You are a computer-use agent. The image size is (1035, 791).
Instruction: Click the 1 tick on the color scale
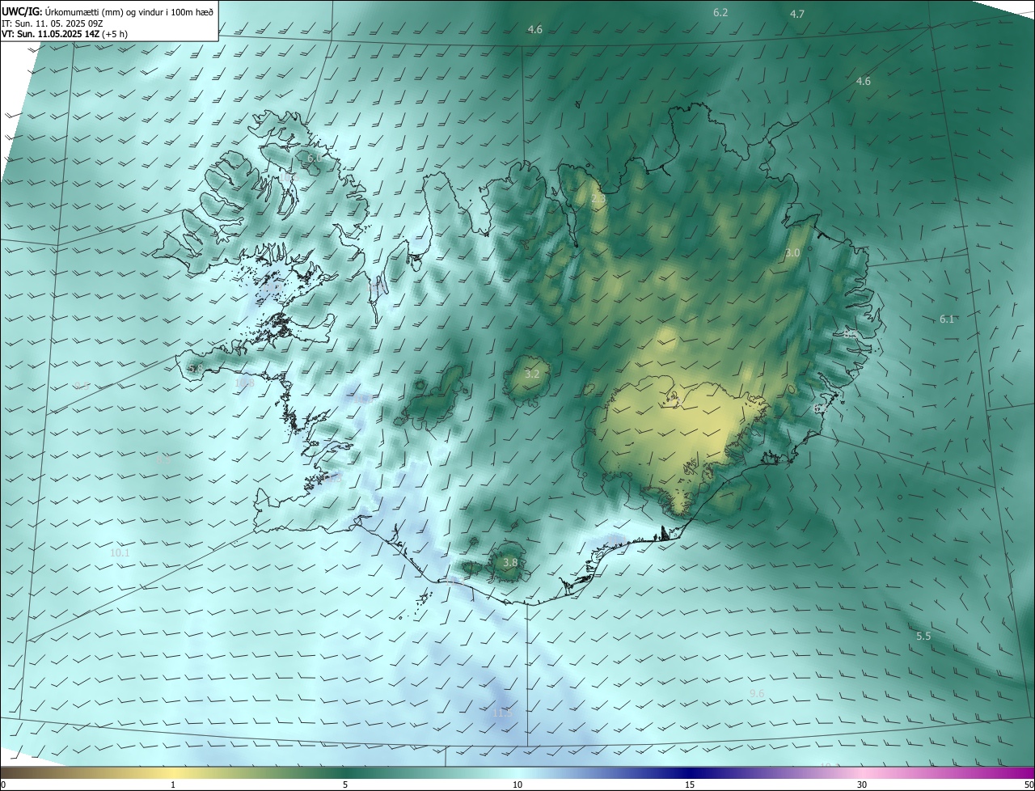173,785
